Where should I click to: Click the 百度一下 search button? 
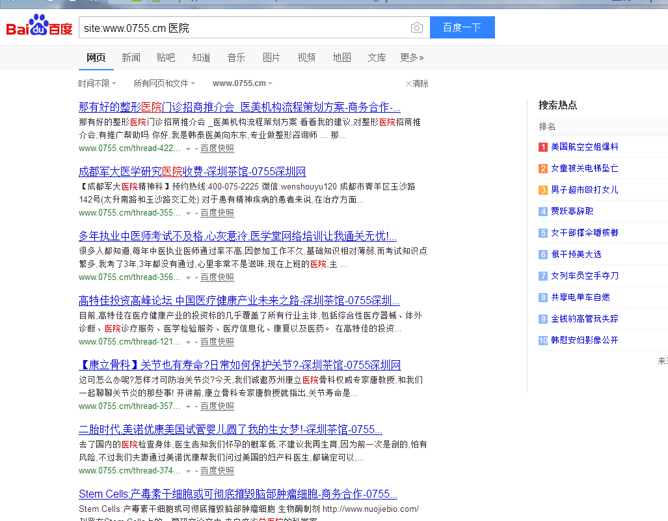point(462,27)
